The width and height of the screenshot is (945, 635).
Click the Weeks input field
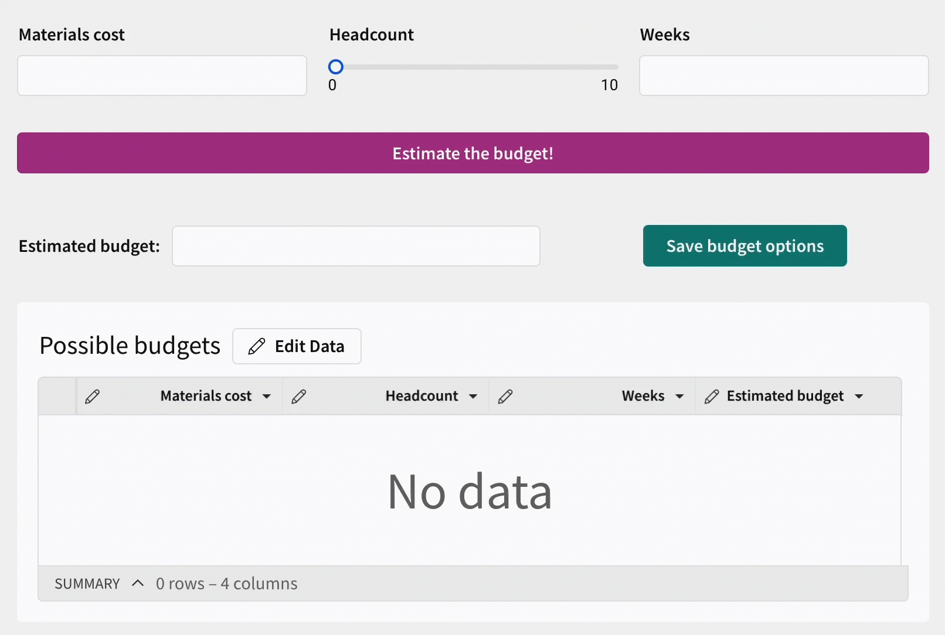pos(784,76)
